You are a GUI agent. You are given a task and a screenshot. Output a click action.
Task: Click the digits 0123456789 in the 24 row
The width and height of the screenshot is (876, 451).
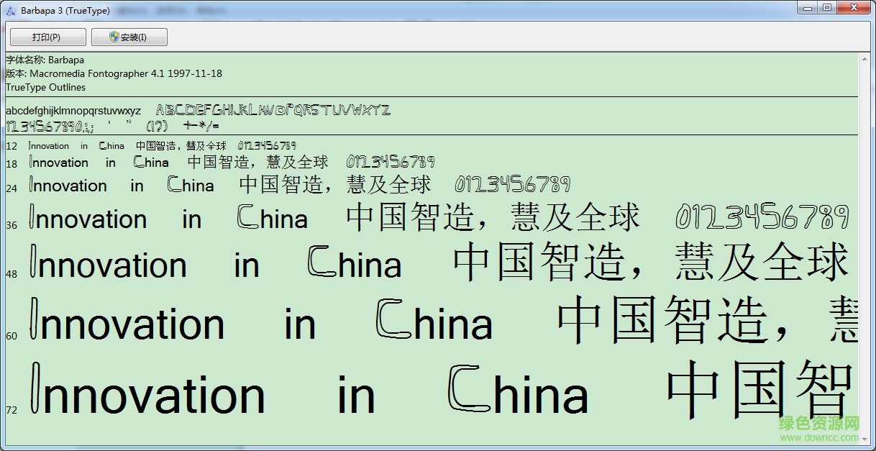click(x=512, y=184)
